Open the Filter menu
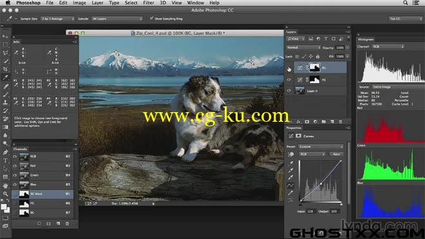 click(148, 3)
